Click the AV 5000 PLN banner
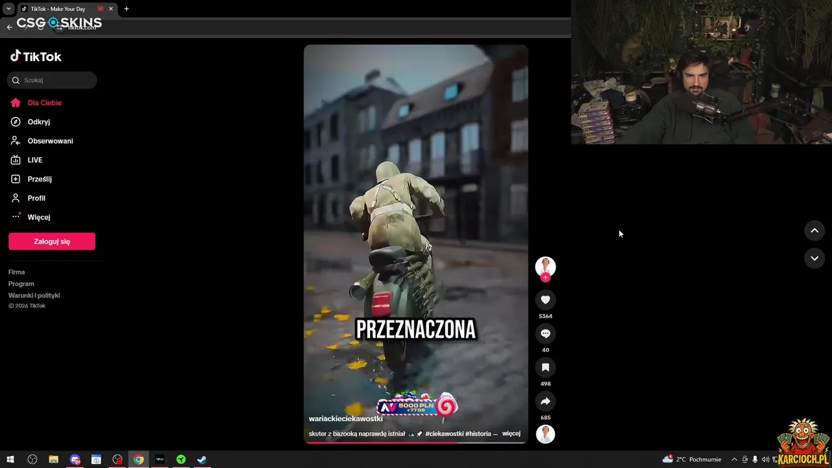 pos(417,405)
